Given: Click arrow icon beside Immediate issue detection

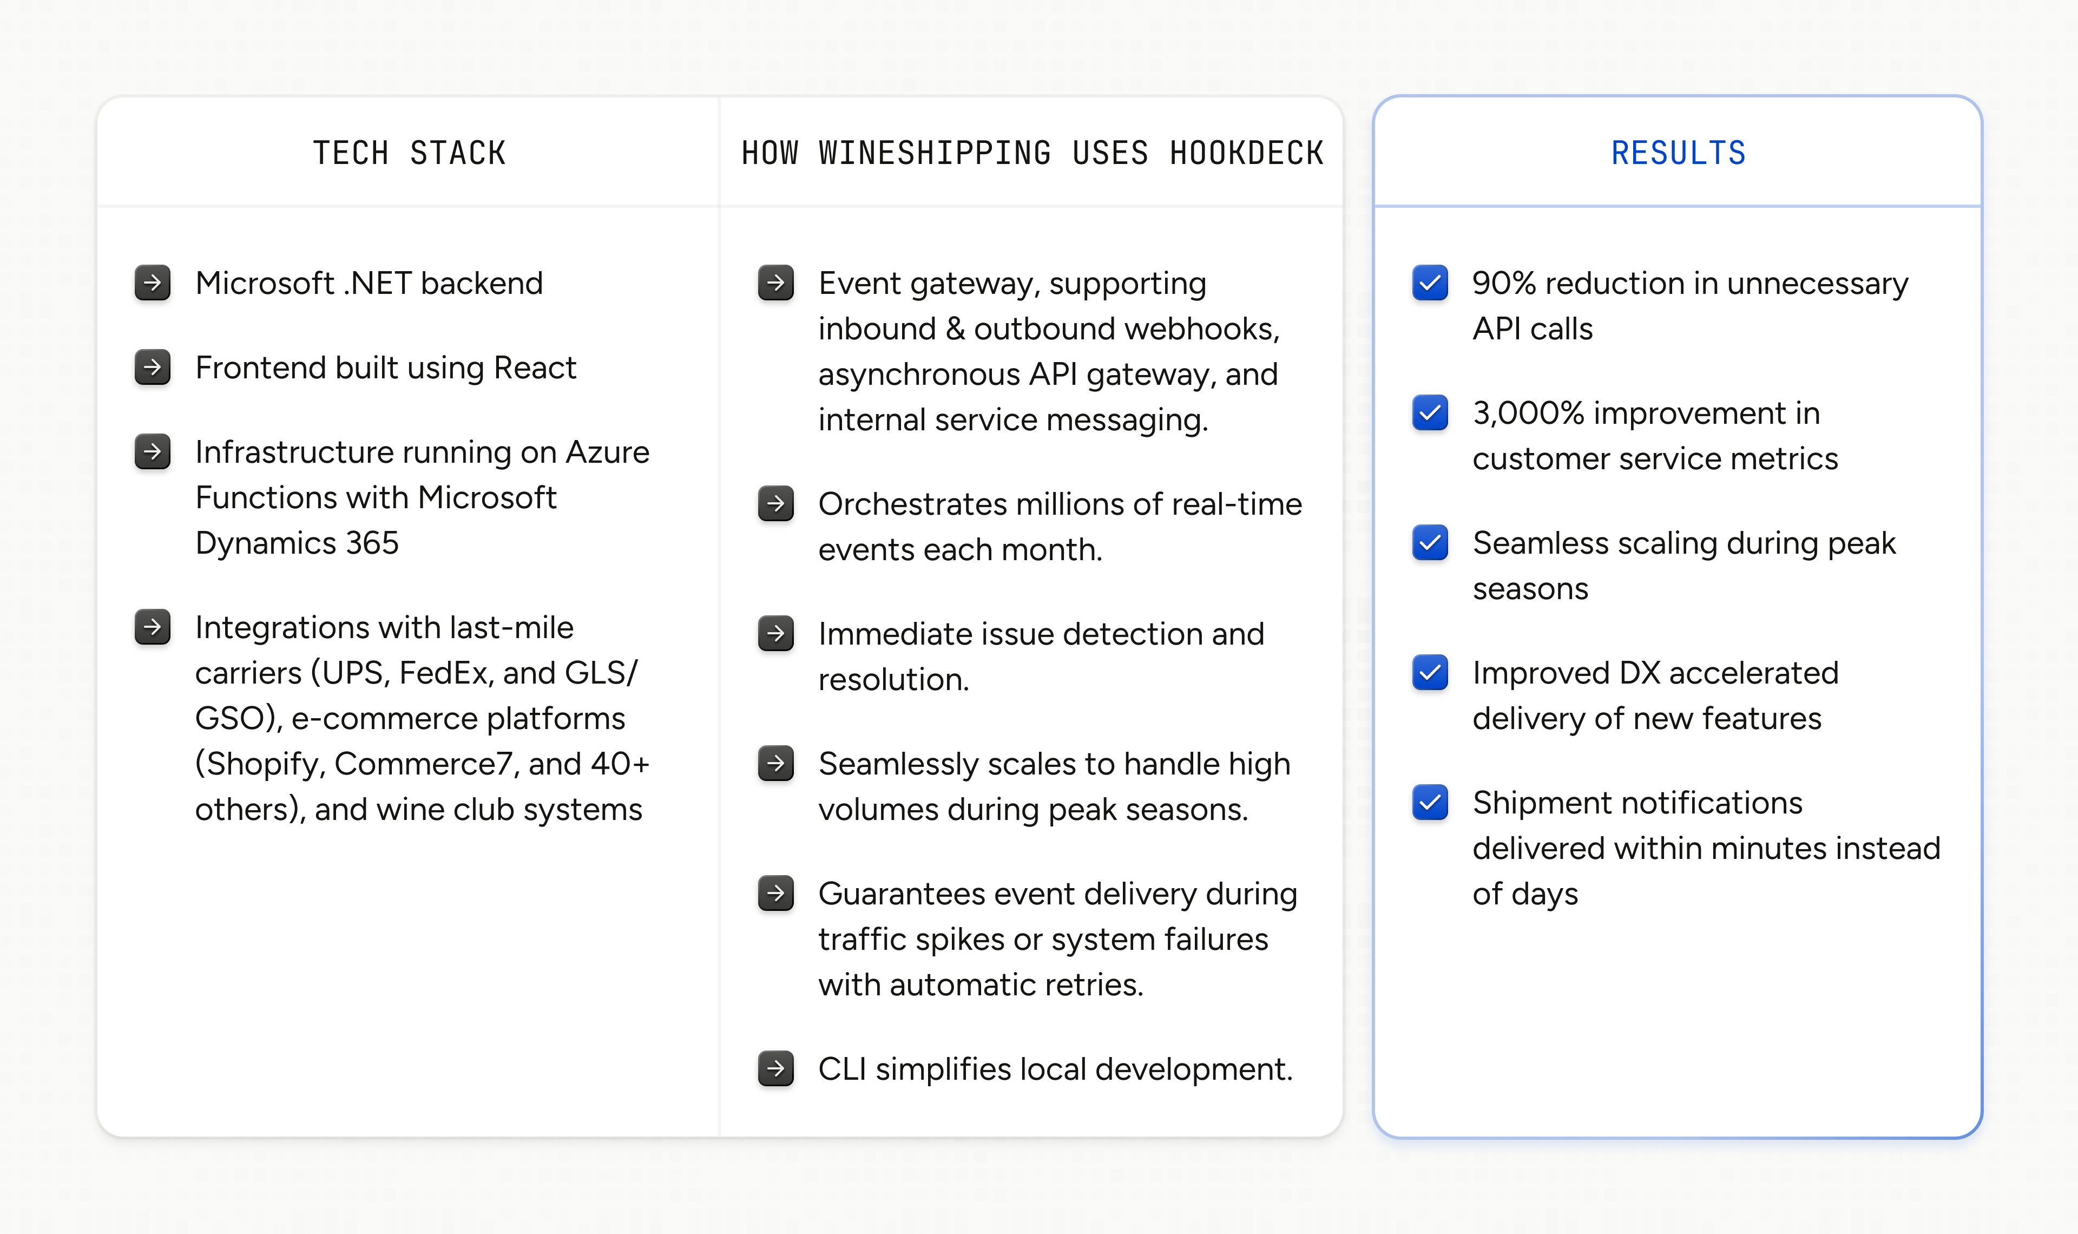Looking at the screenshot, I should 775,634.
